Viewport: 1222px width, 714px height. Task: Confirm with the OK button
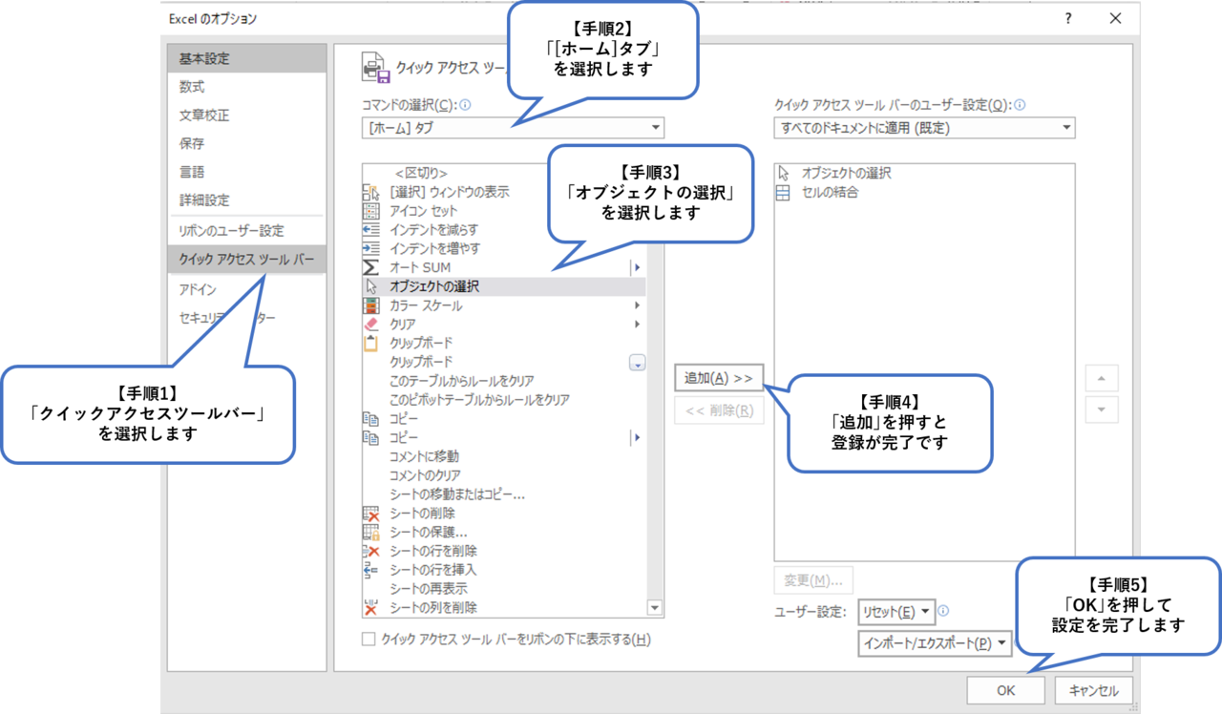point(1006,690)
